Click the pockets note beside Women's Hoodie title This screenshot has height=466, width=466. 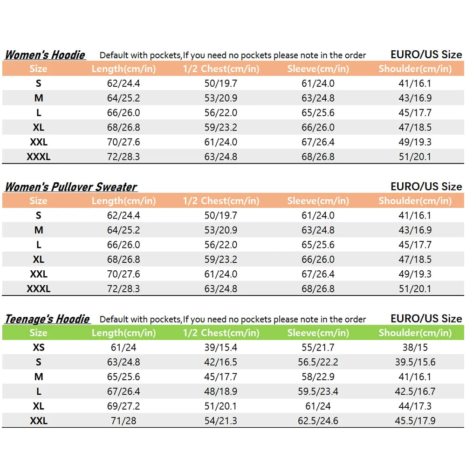click(233, 55)
